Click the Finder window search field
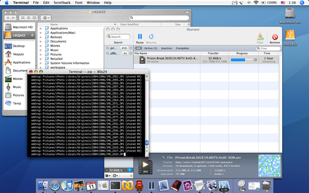Screen dimensions: 309x193 click(159, 18)
